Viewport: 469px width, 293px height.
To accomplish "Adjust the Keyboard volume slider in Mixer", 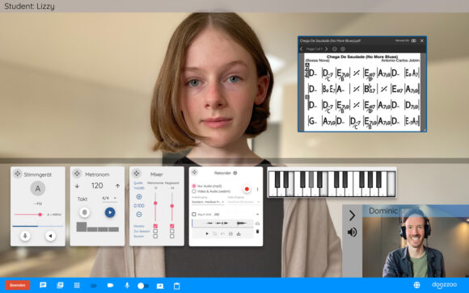I will [x=172, y=206].
